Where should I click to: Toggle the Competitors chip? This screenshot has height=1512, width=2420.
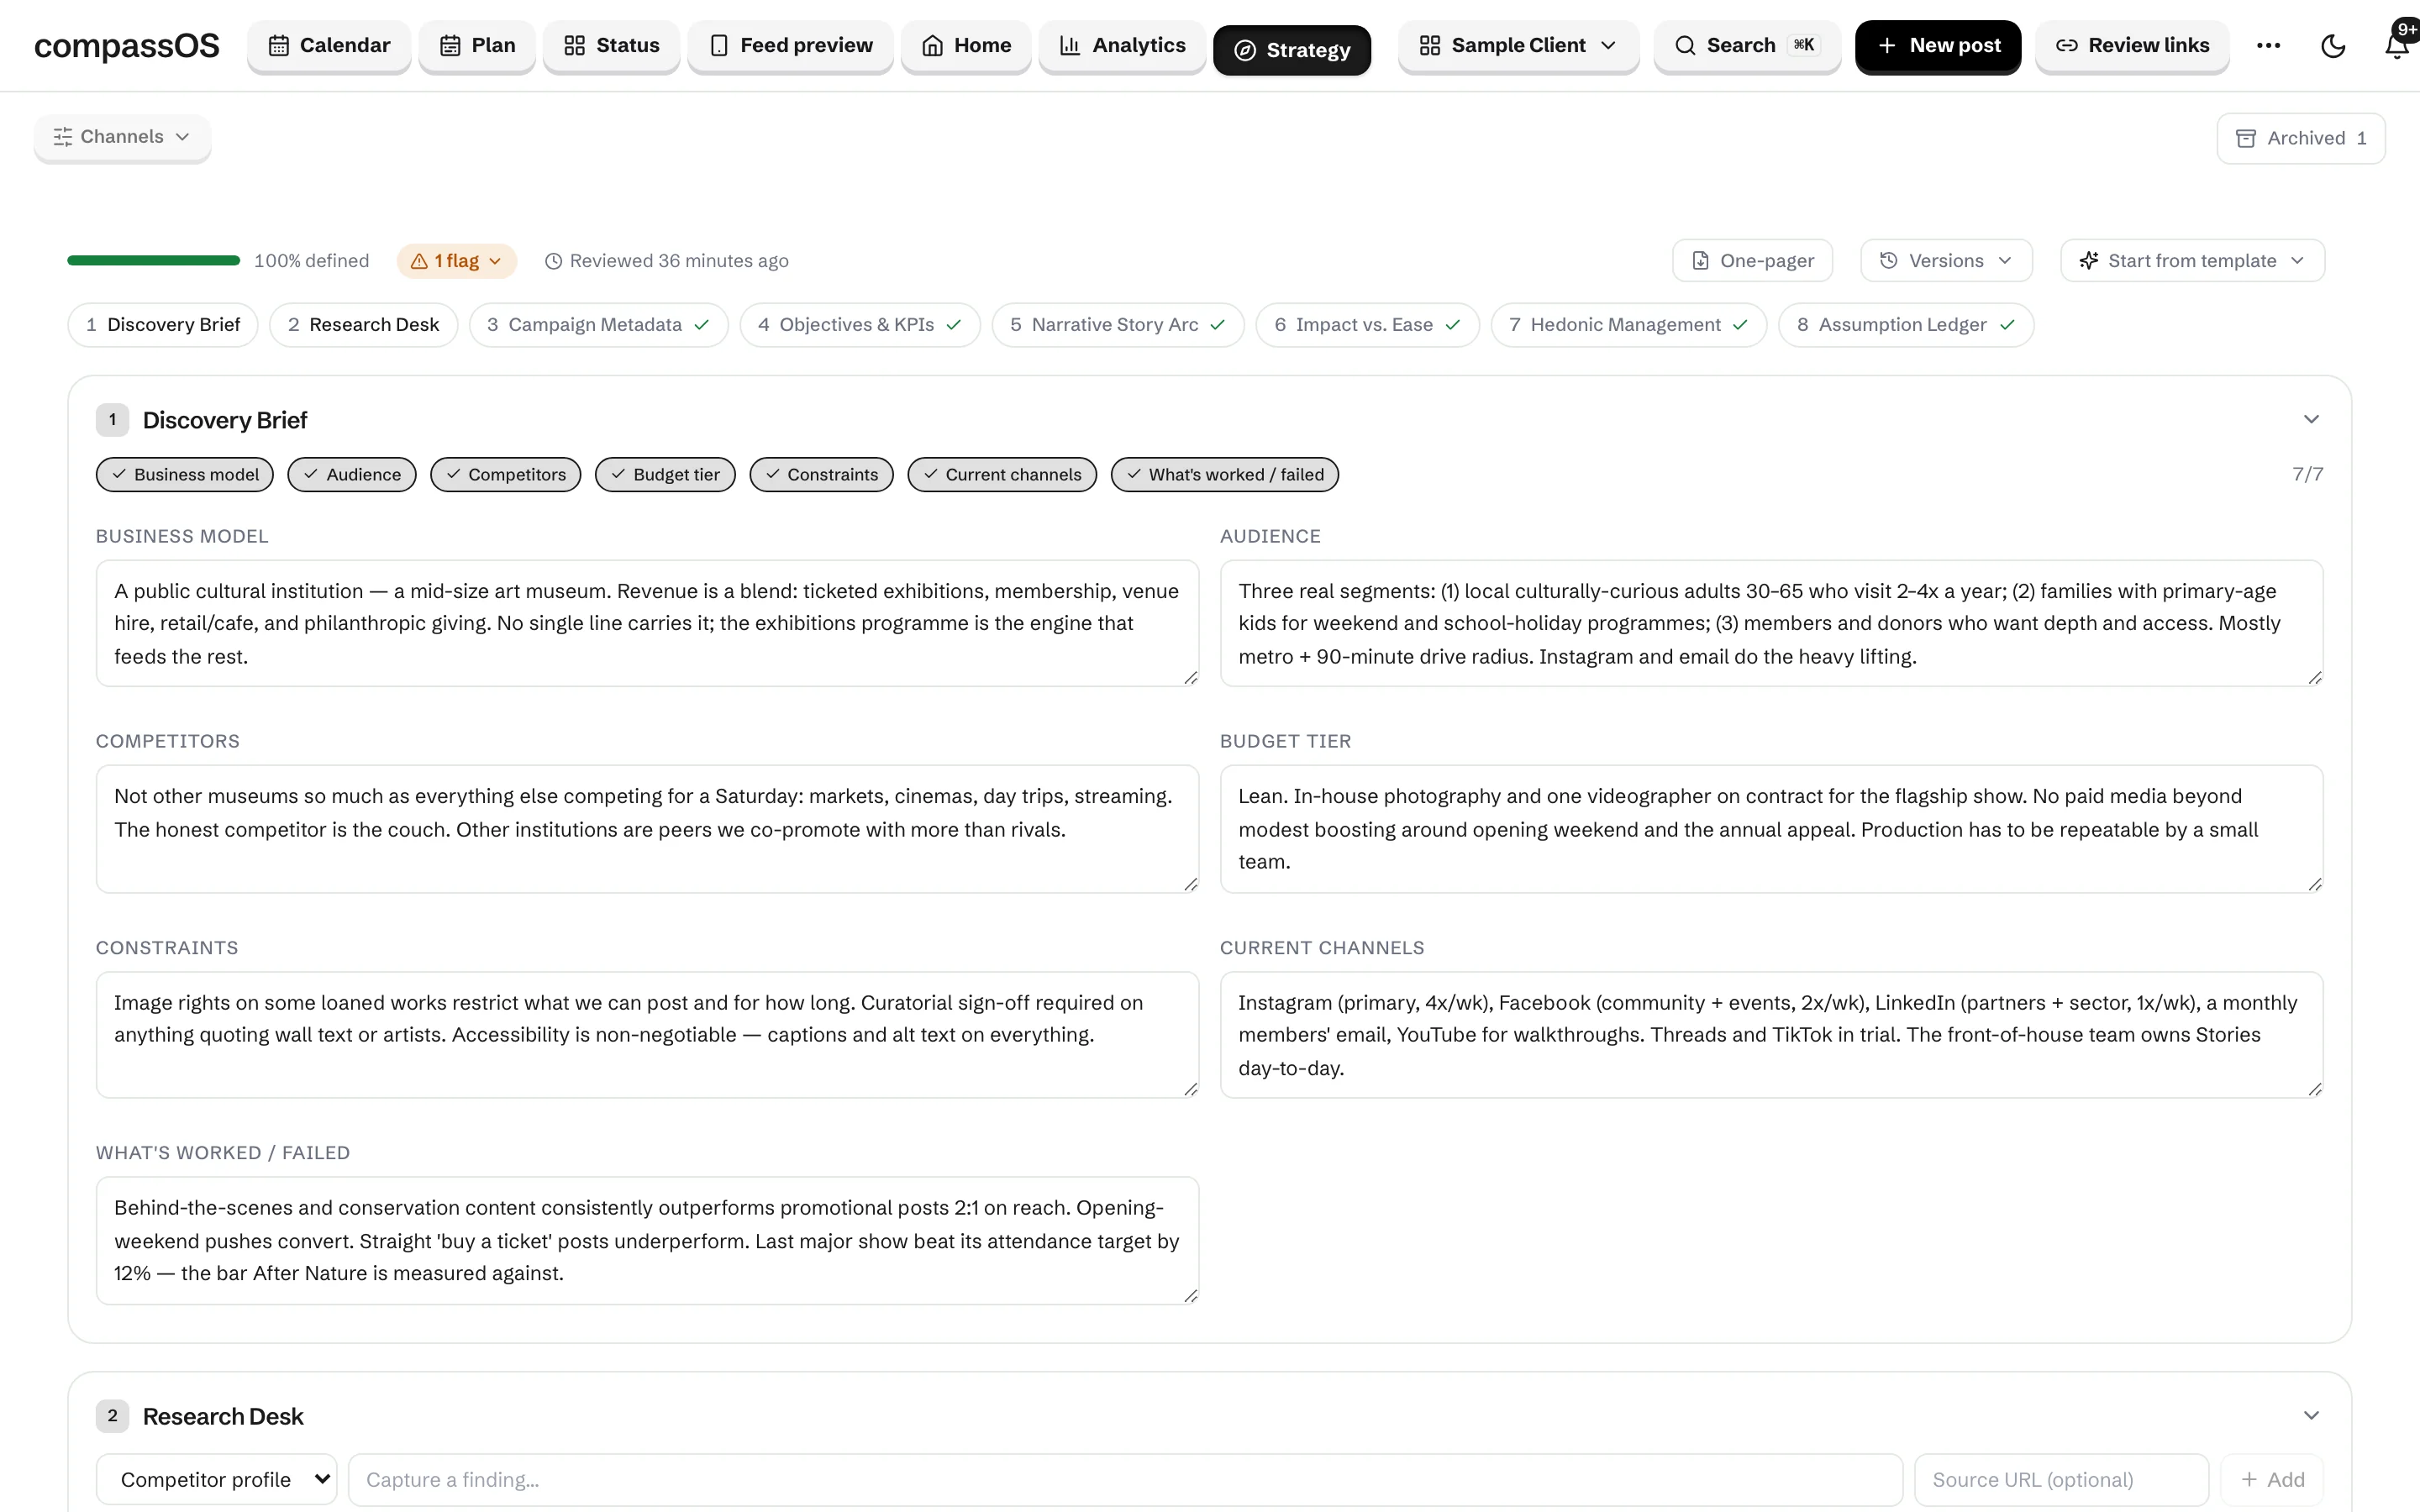[x=505, y=475]
